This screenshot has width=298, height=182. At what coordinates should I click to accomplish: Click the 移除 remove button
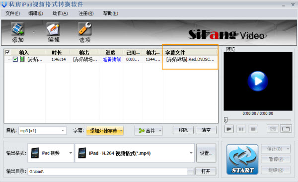click(x=183, y=130)
